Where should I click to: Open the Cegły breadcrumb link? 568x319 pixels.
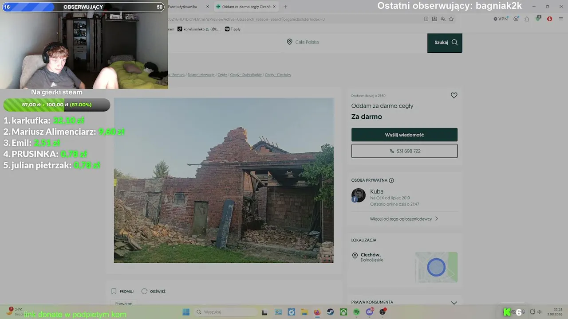tap(222, 75)
